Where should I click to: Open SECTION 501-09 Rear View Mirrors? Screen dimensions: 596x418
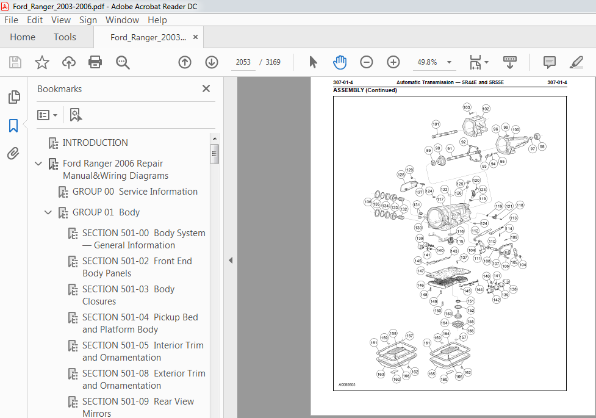tap(138, 408)
